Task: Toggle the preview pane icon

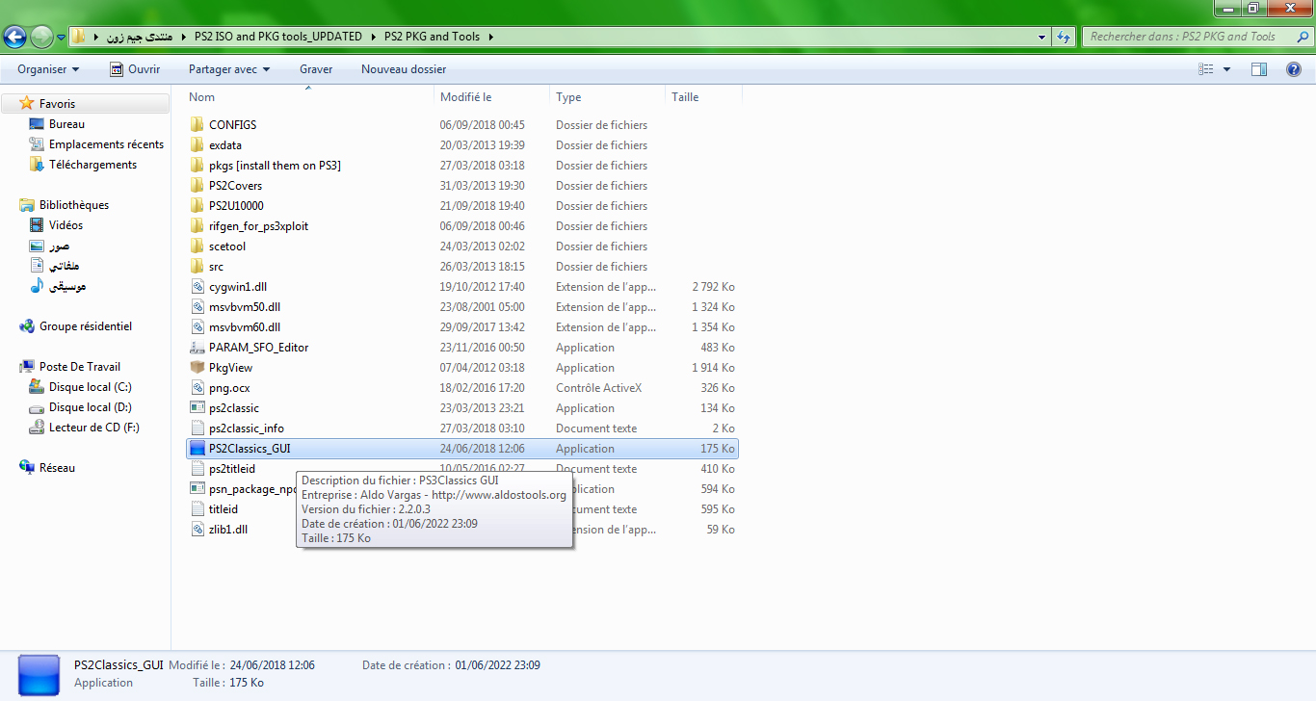Action: (1258, 69)
